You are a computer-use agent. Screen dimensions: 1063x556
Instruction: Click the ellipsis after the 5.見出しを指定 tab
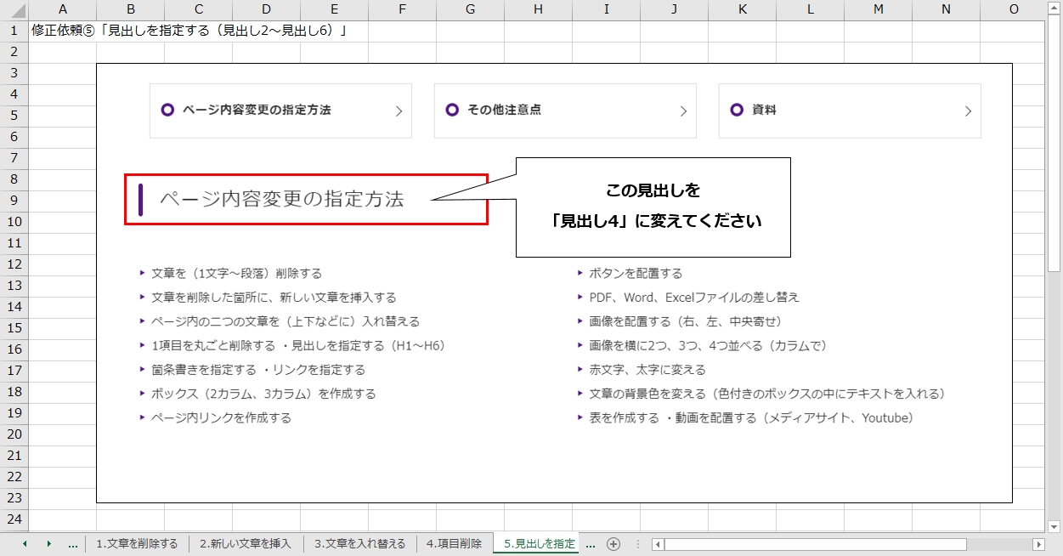coord(591,544)
